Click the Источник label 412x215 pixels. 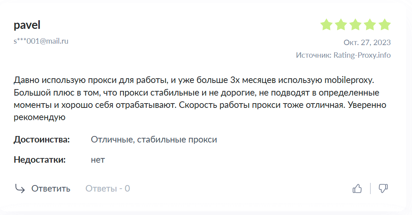(x=313, y=55)
